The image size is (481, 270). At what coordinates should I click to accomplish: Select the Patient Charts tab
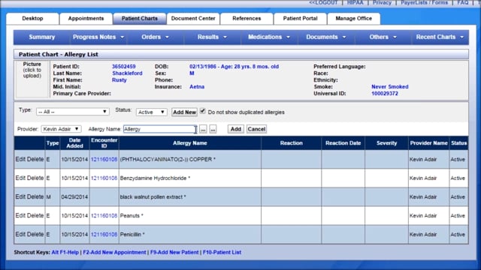click(140, 18)
